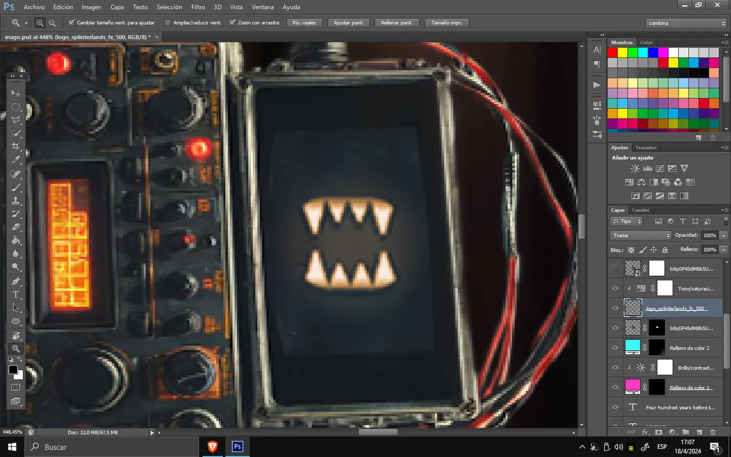Select the Pen tool
Screen dimensions: 731x457
(16, 281)
